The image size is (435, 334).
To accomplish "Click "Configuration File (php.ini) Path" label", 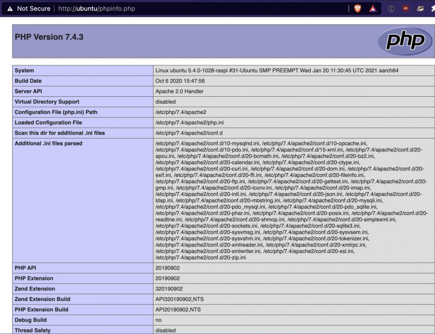I will click(56, 112).
